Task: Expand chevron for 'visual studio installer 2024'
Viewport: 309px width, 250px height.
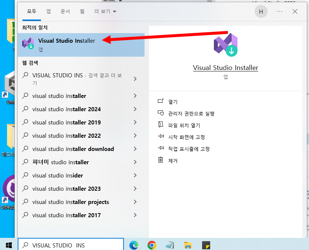Action: 135,109
